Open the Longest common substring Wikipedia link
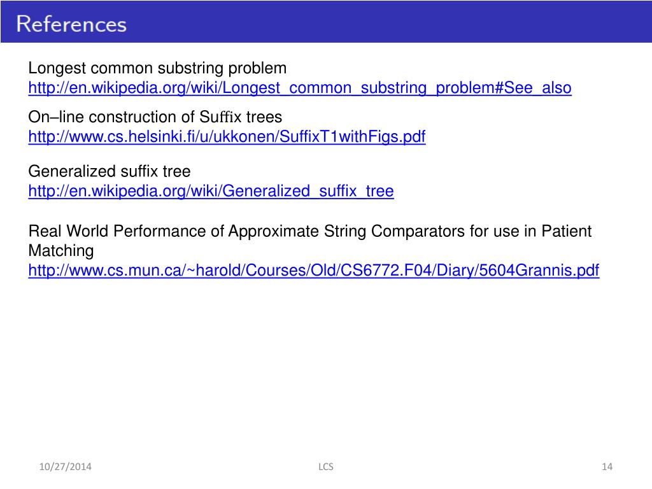This screenshot has height=489, width=652. tap(300, 88)
